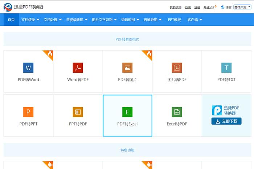Screen dimensions: 254x169
Task: Expand the 思维导图 menu
Action: point(153,20)
